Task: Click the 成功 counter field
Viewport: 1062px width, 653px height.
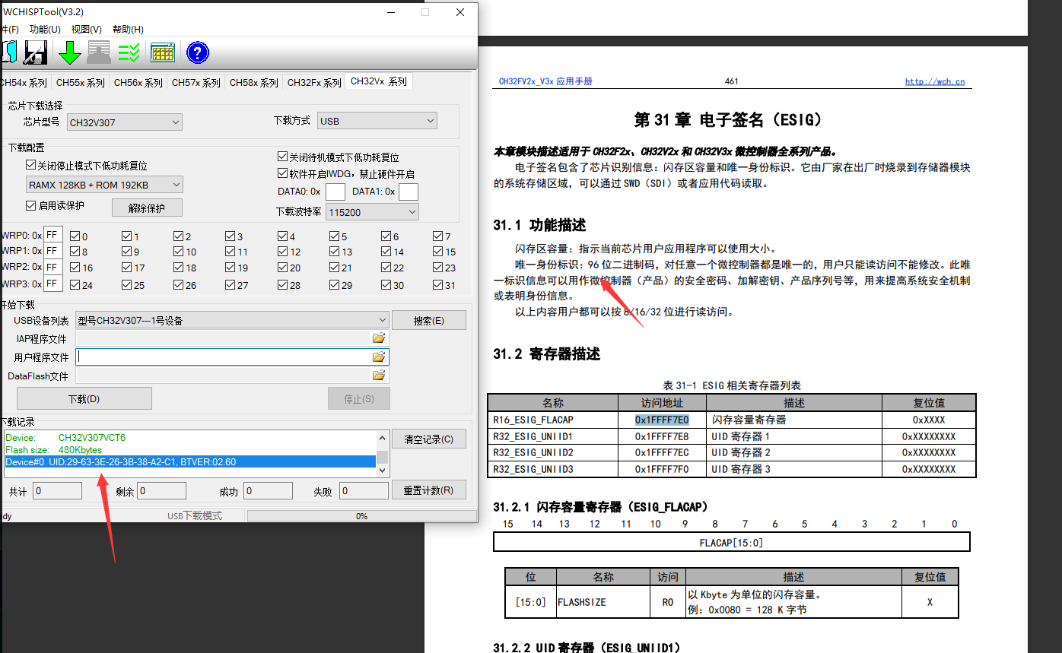Action: coord(268,491)
